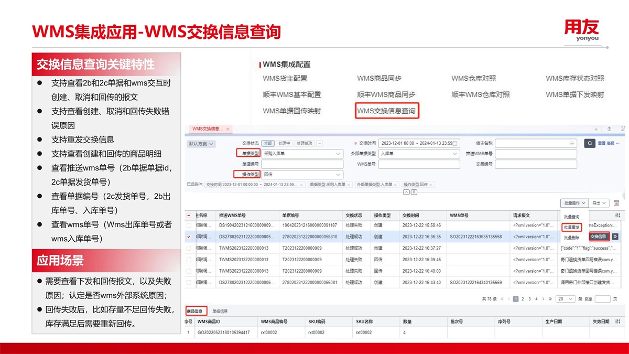Screen dimensions: 629x354
Task: Click the double-arrow expand icon beside 交换信息
Action: (615, 237)
